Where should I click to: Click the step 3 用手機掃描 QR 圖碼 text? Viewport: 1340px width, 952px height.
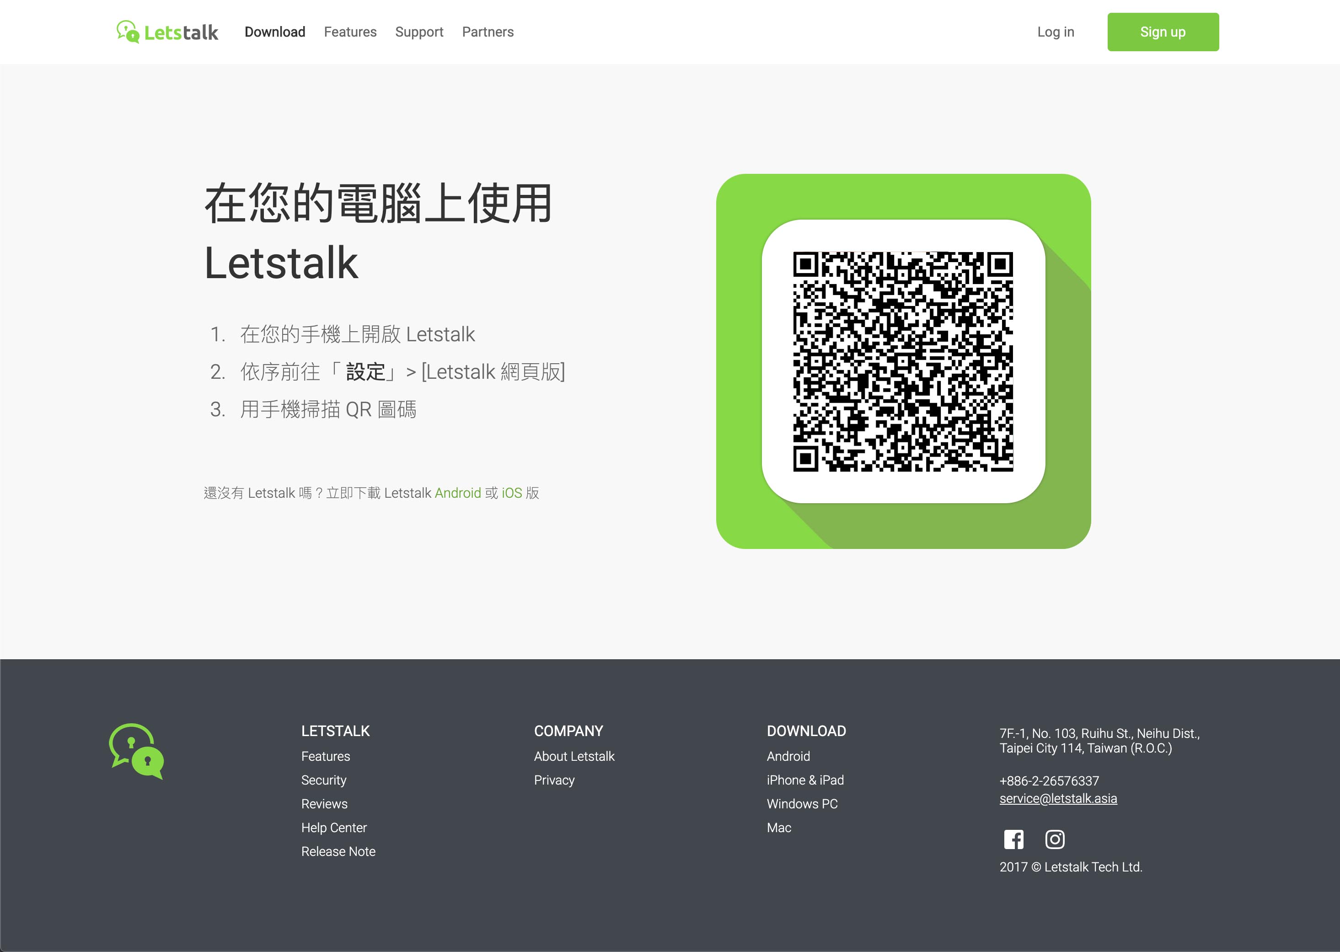point(328,409)
